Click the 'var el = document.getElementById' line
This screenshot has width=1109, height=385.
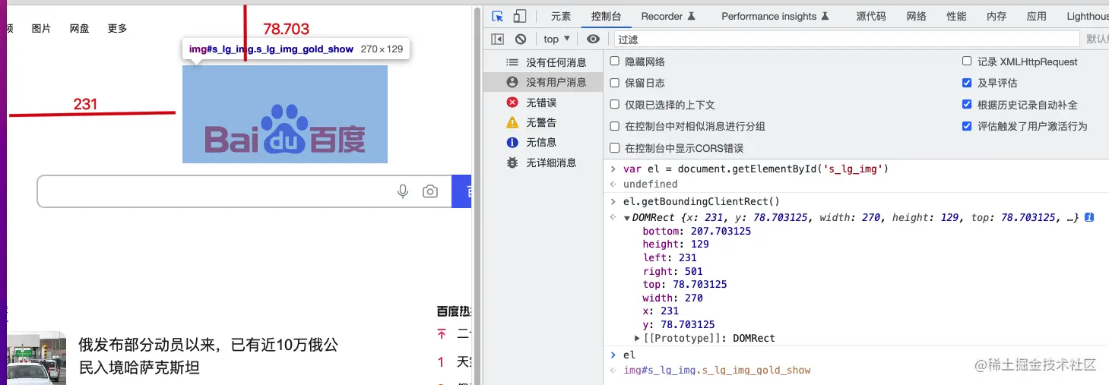tap(756, 169)
